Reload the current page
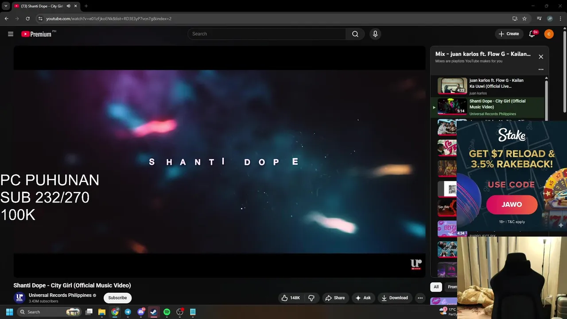567x319 pixels. pyautogui.click(x=27, y=19)
